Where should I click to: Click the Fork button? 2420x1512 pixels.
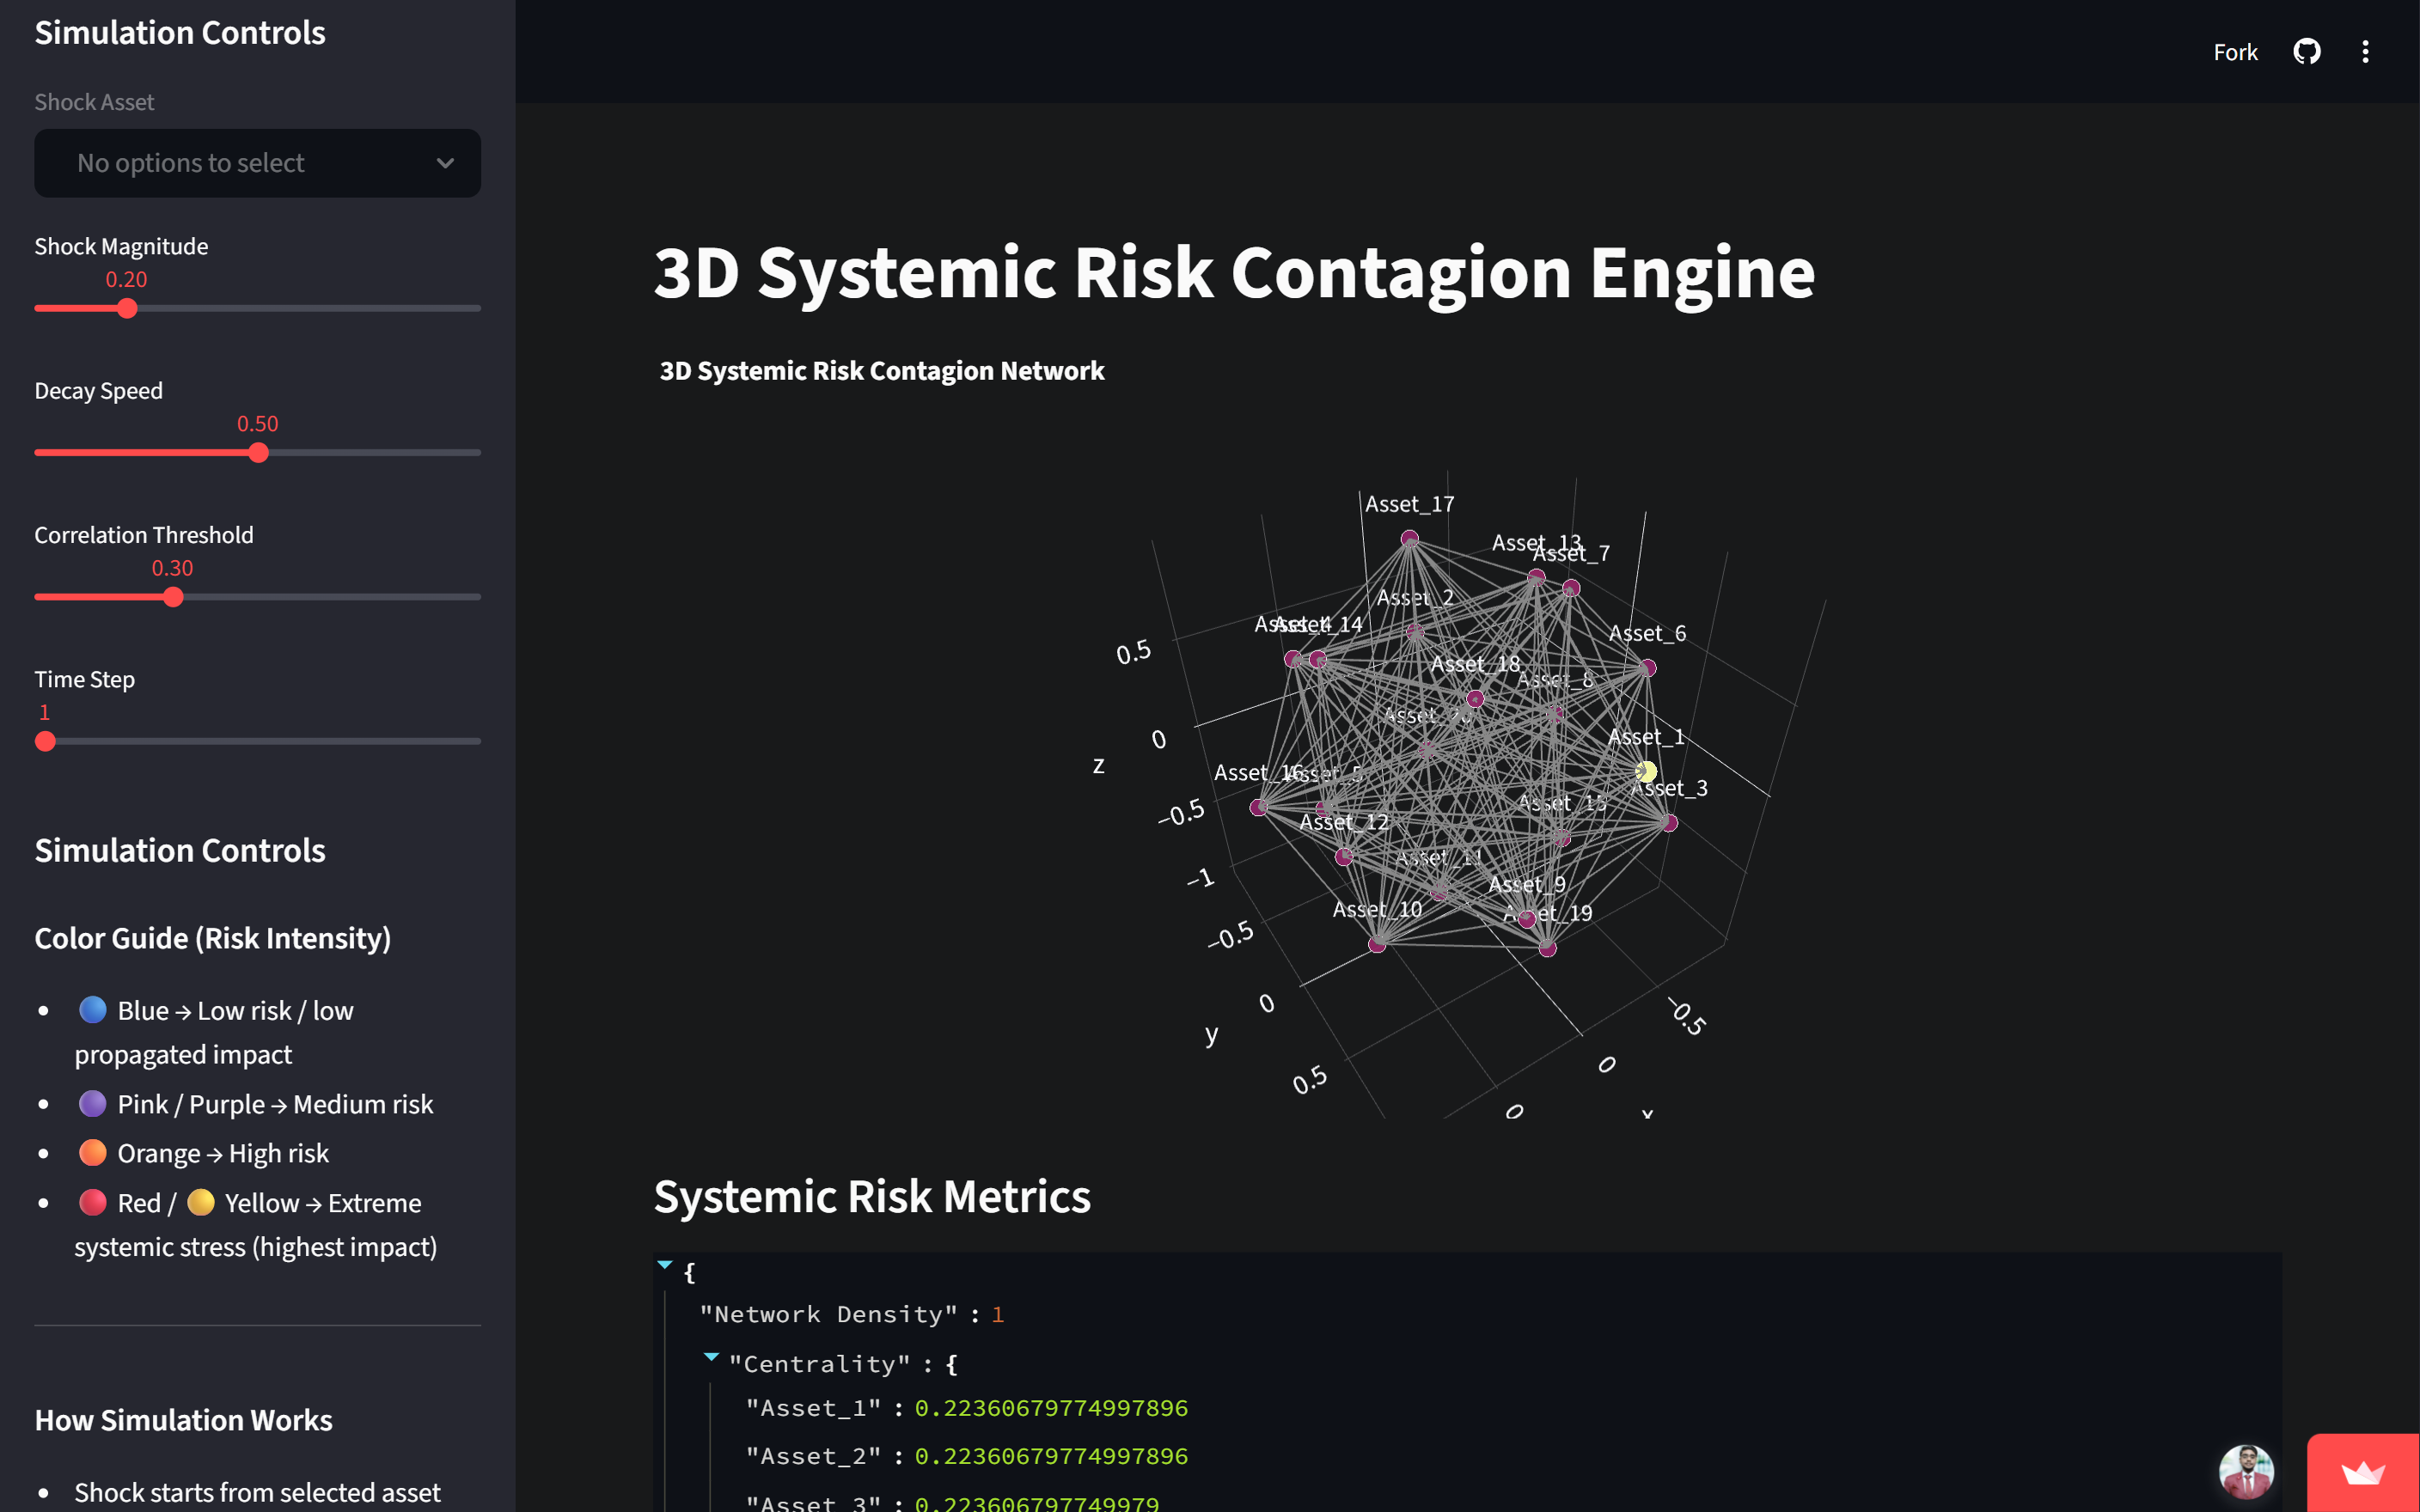pos(2235,52)
